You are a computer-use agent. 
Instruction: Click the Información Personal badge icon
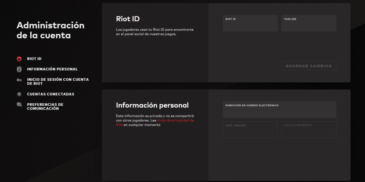click(x=19, y=69)
